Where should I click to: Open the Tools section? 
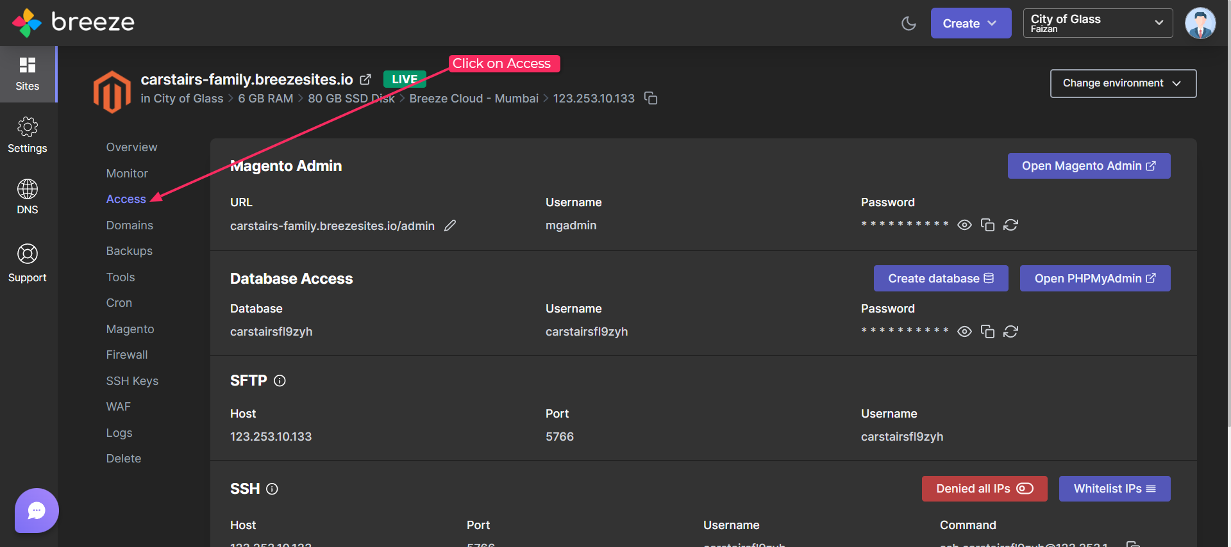[121, 277]
